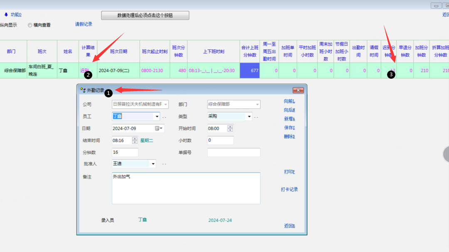Click 新增 to add a record

[289, 119]
